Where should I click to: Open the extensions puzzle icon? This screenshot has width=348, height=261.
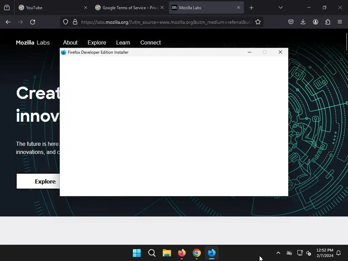328,22
